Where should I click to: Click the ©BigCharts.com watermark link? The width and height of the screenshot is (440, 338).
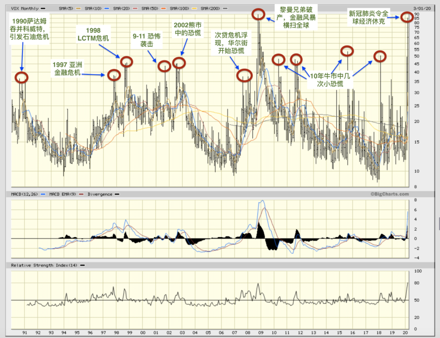tap(389, 194)
